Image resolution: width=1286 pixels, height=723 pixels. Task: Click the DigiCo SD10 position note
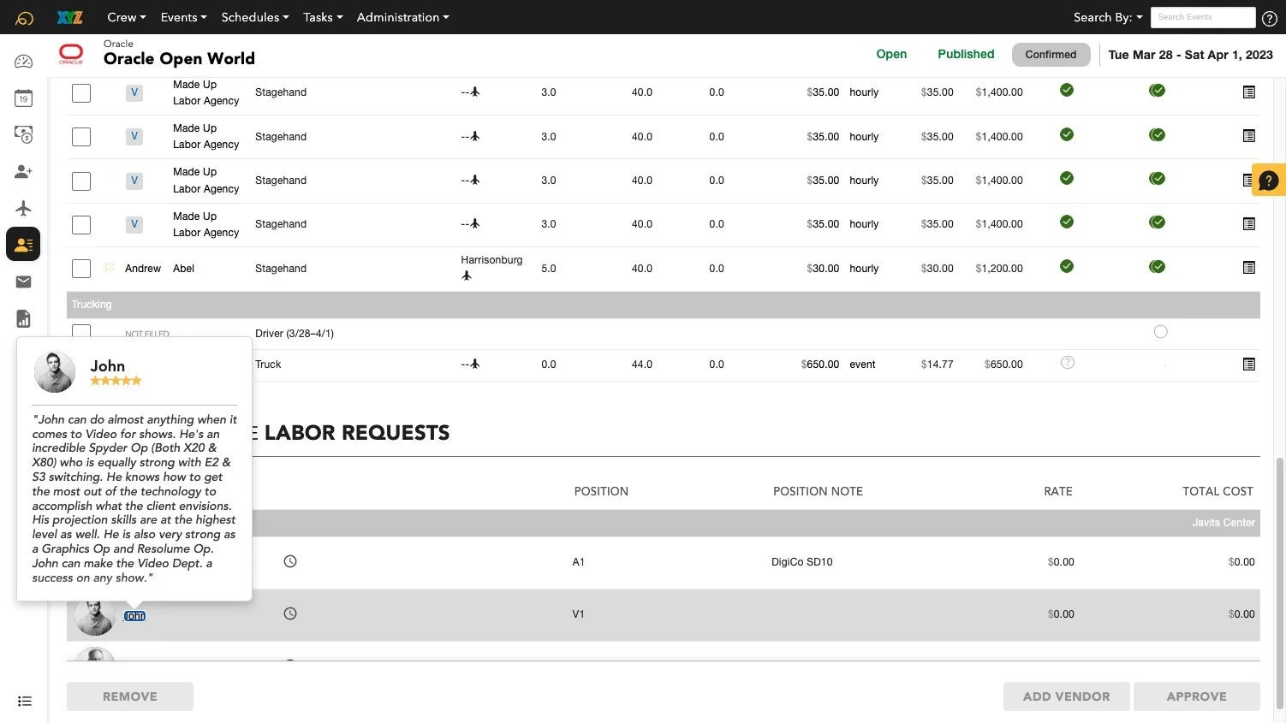point(801,562)
